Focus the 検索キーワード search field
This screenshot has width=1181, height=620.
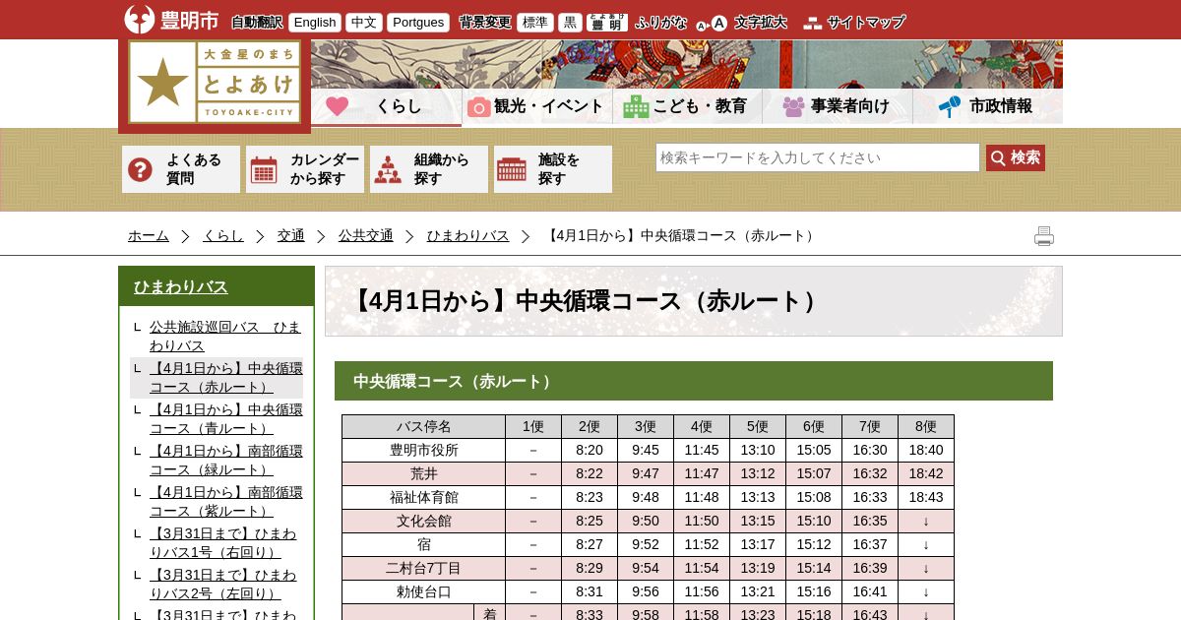tap(818, 157)
